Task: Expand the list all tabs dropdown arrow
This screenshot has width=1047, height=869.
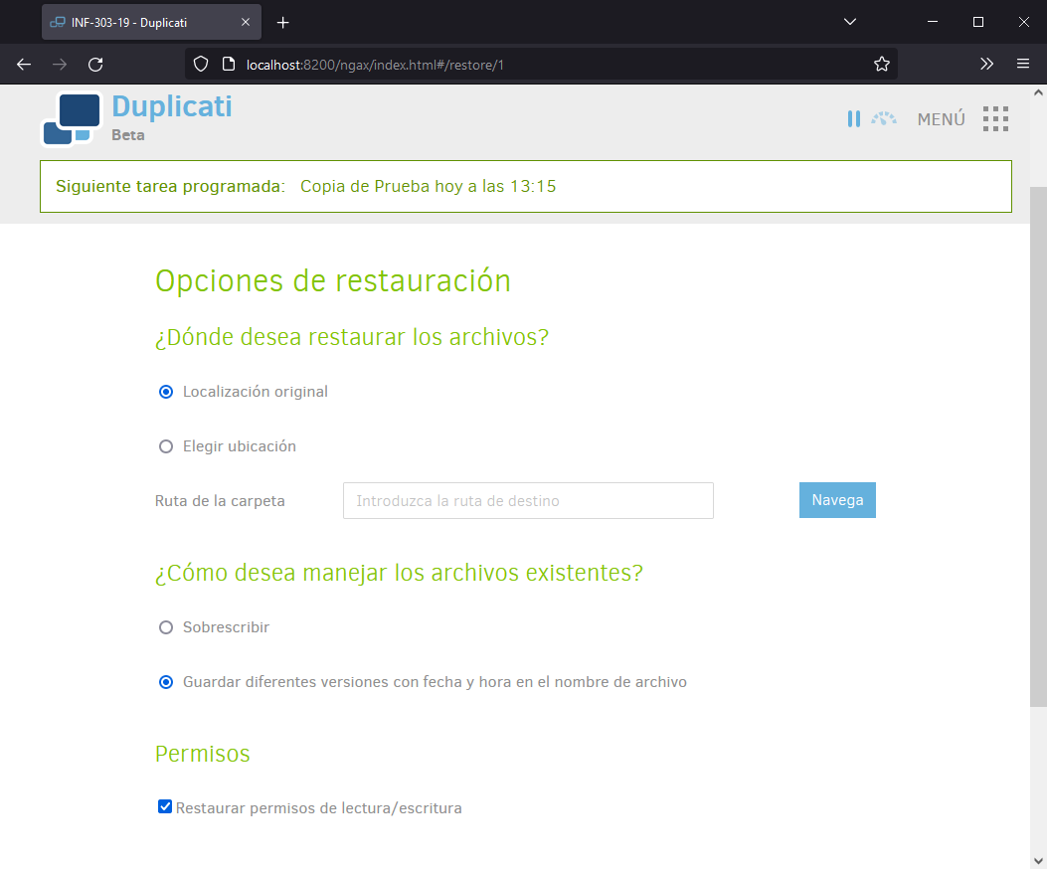Action: point(849,22)
